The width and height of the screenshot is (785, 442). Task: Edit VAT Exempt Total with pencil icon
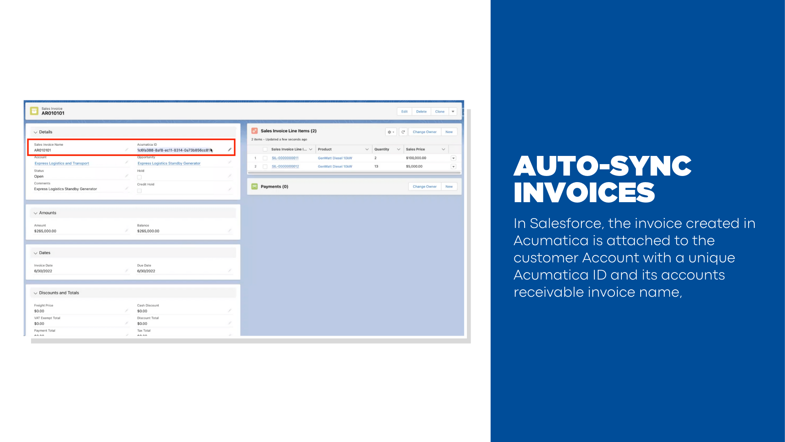pos(127,323)
